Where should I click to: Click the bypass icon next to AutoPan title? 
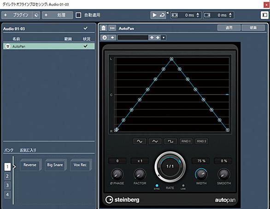[x=112, y=28]
